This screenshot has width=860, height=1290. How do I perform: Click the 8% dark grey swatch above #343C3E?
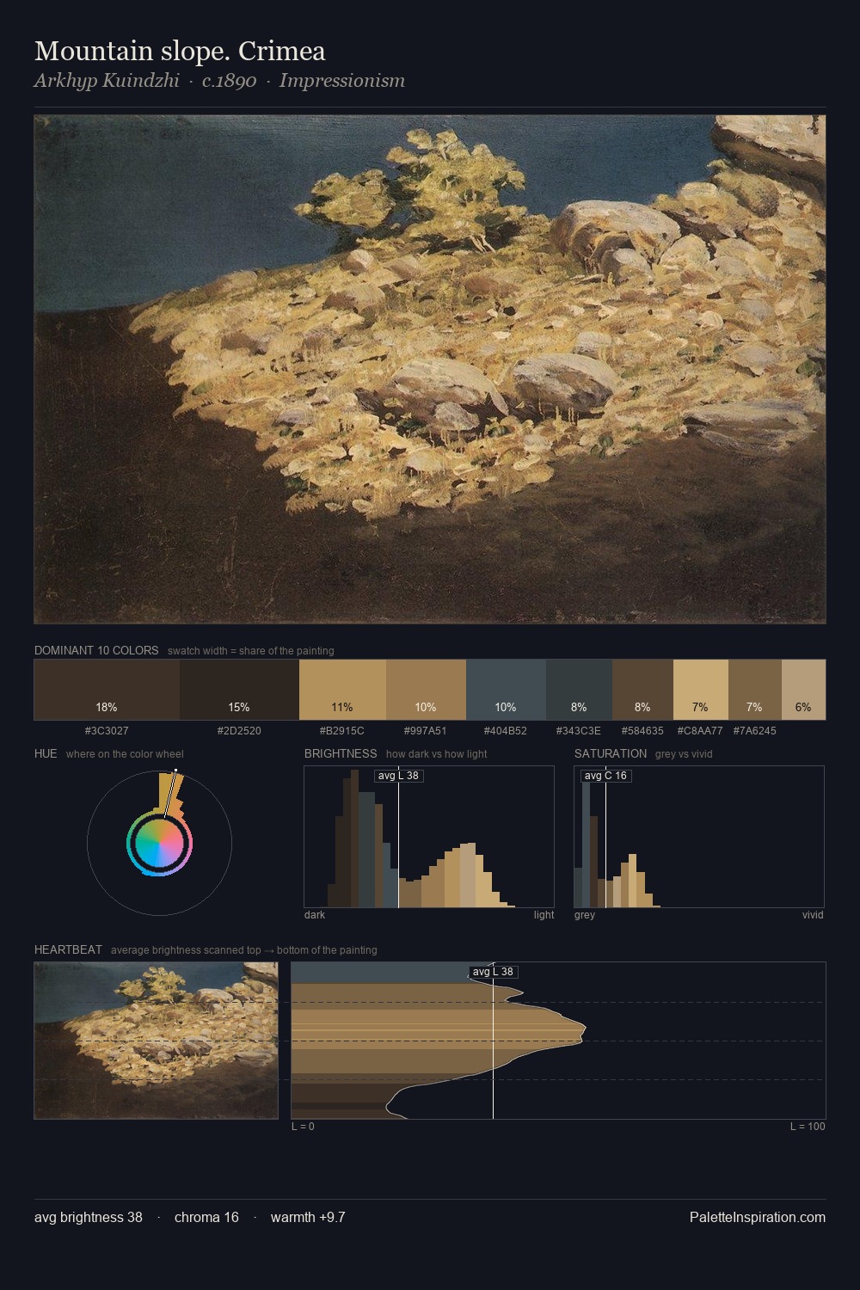[579, 690]
